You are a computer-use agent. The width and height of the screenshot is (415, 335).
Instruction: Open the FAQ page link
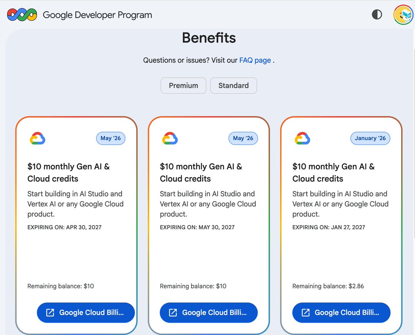coord(255,60)
